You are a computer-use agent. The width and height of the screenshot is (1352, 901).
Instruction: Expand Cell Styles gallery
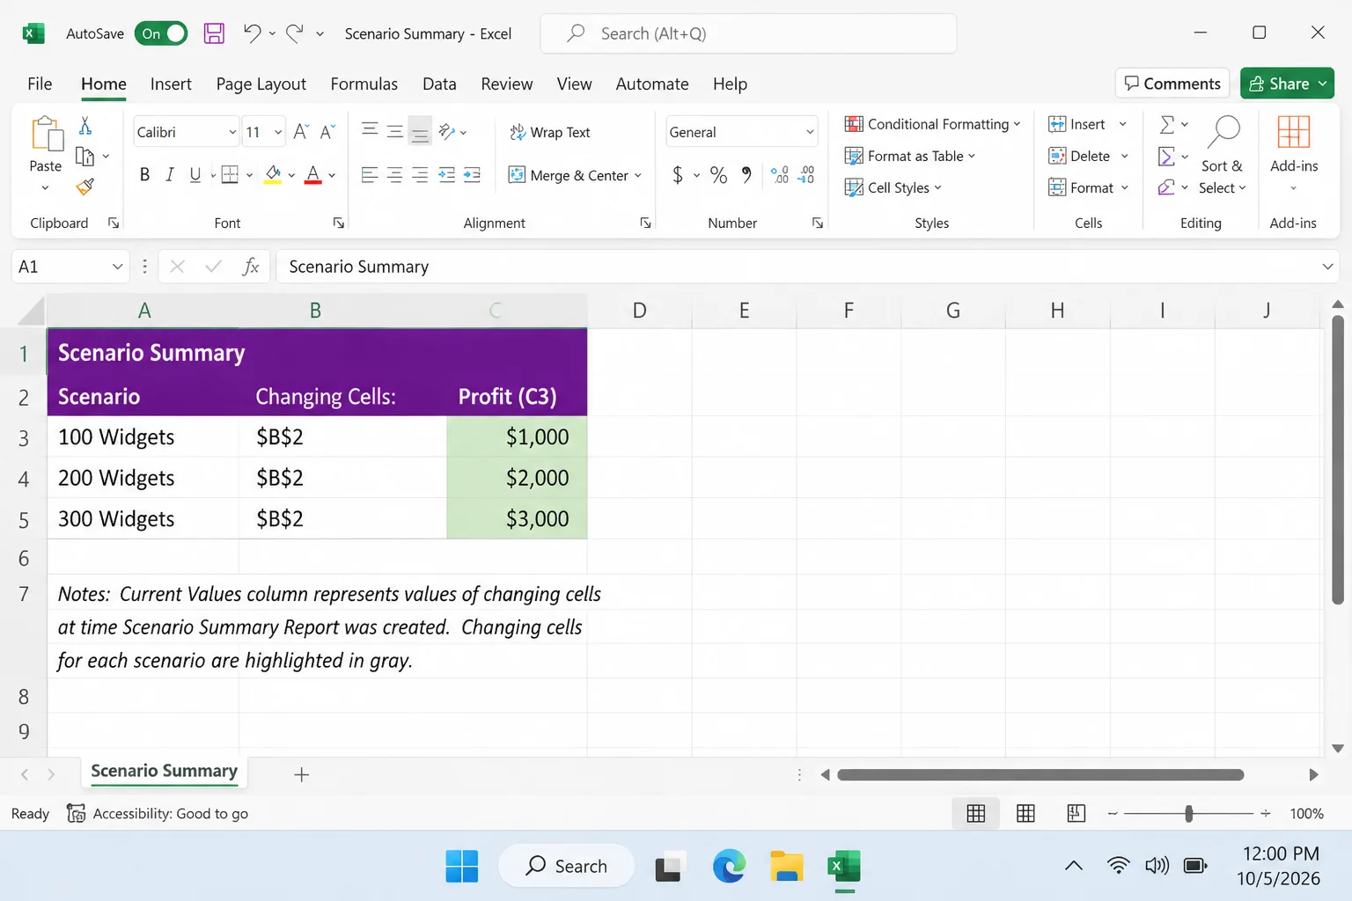click(x=893, y=187)
